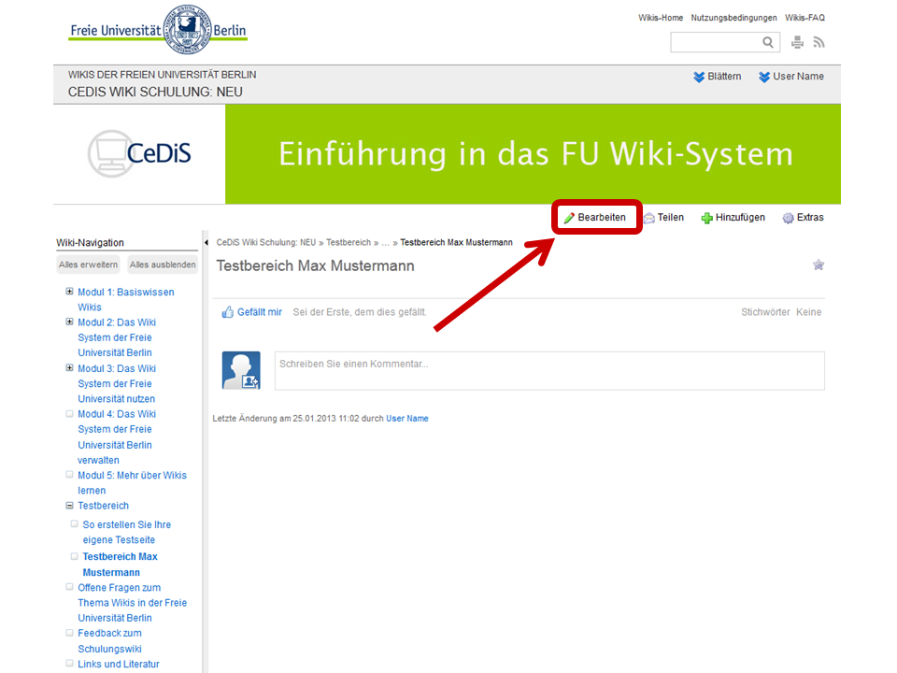
Task: Click the green Hinzufügen plus icon
Action: pyautogui.click(x=707, y=218)
